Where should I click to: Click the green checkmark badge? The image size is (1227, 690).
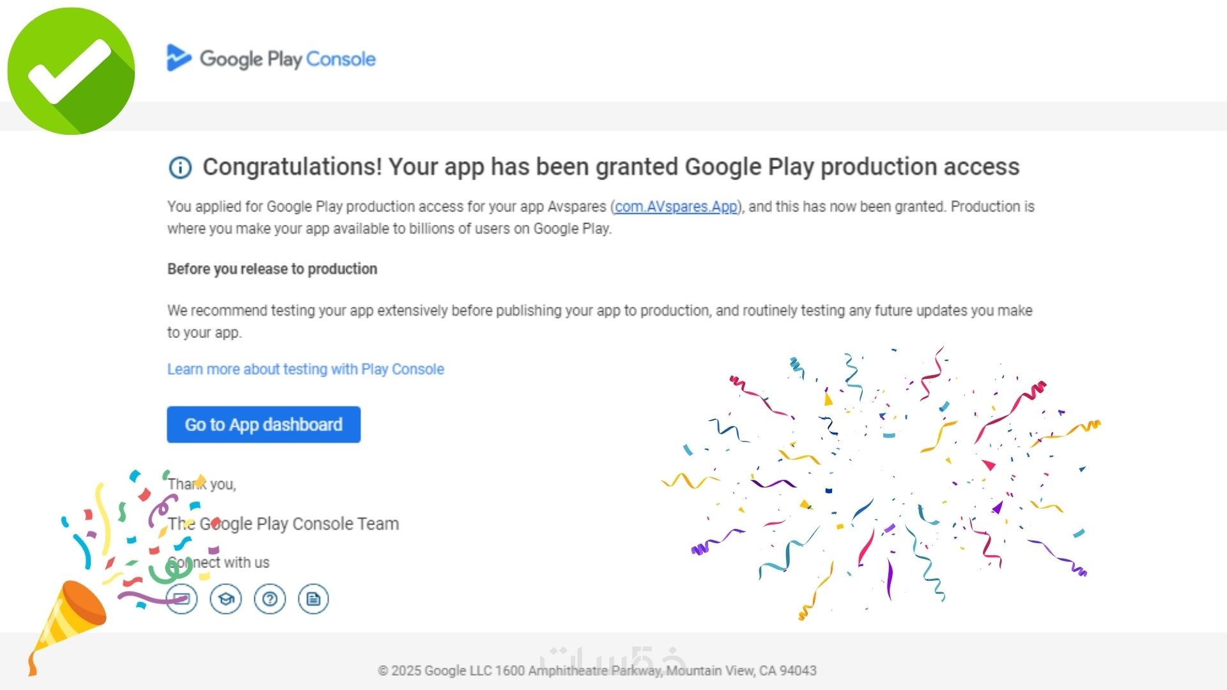[x=71, y=71]
